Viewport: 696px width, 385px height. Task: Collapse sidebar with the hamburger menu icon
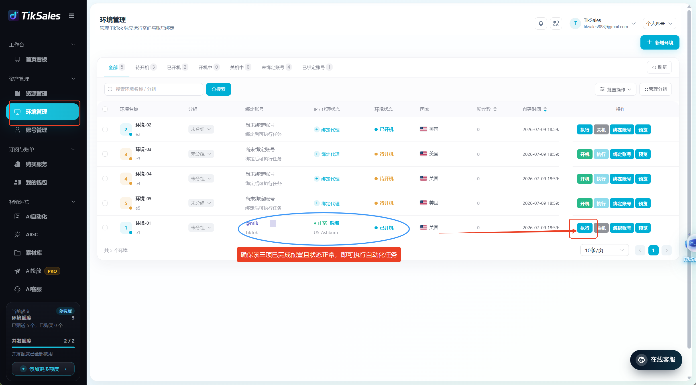[x=71, y=16]
